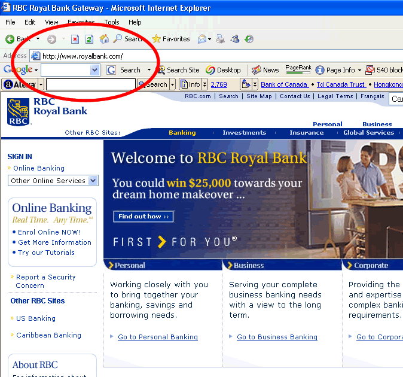Click the 540 blocked popup blocker icon
Screen dimensions: 403x377
(x=370, y=70)
